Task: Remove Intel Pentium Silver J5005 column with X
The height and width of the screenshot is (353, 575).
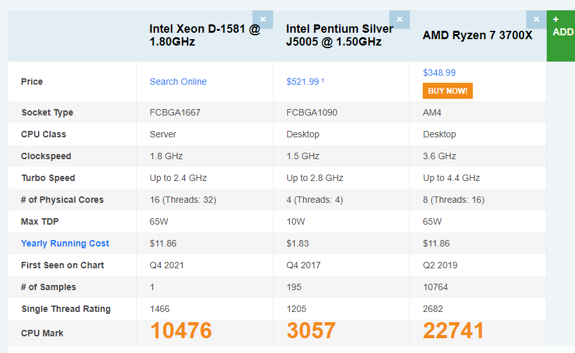Action: pos(400,19)
